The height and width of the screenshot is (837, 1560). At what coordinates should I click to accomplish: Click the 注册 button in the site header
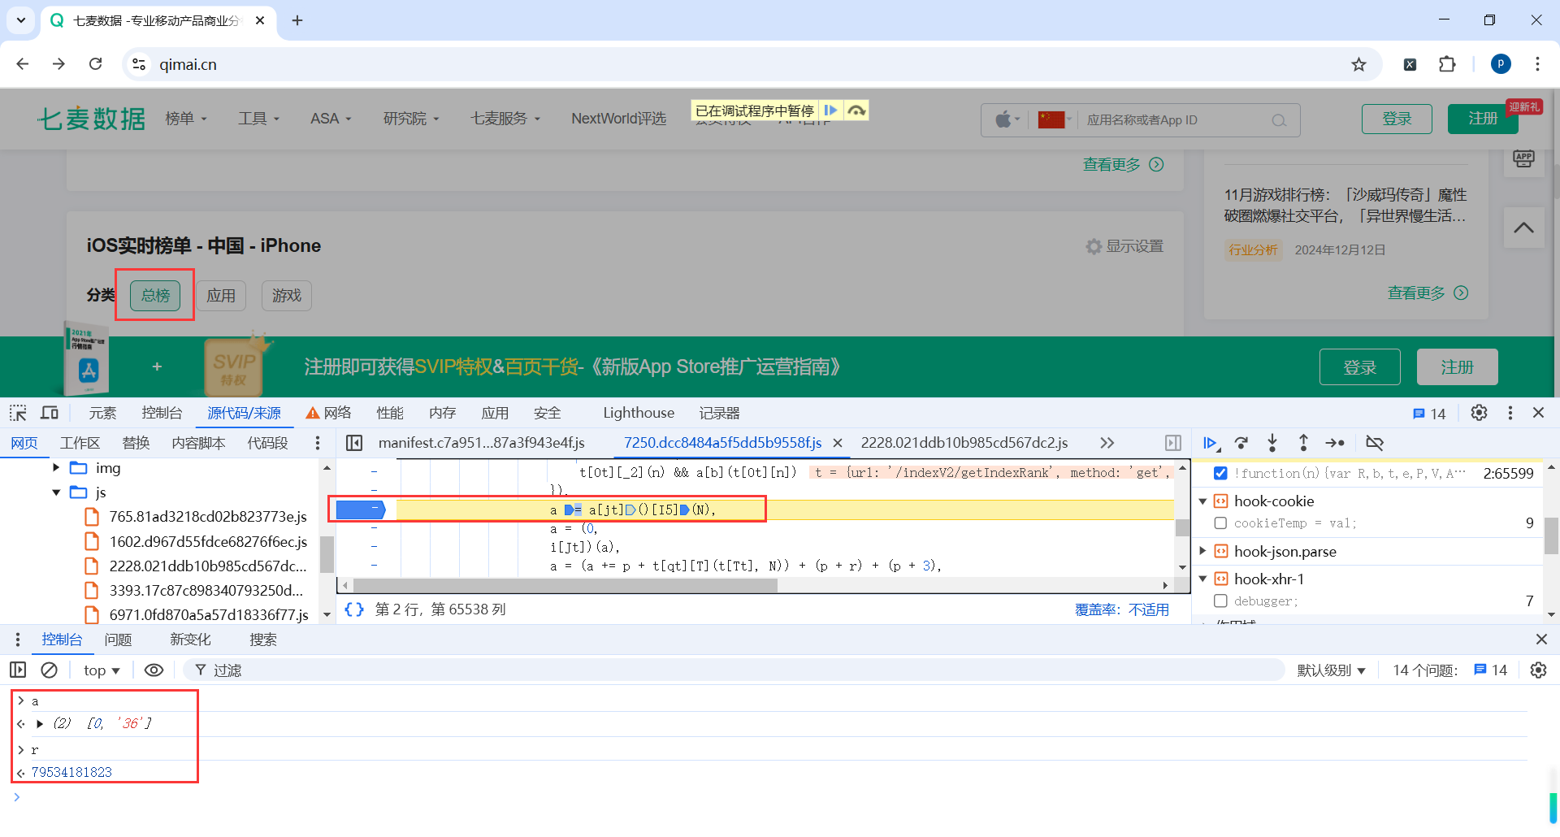pos(1483,119)
